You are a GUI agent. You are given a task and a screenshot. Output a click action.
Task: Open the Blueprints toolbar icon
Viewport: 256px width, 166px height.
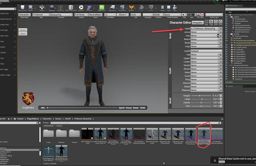pos(112,7)
